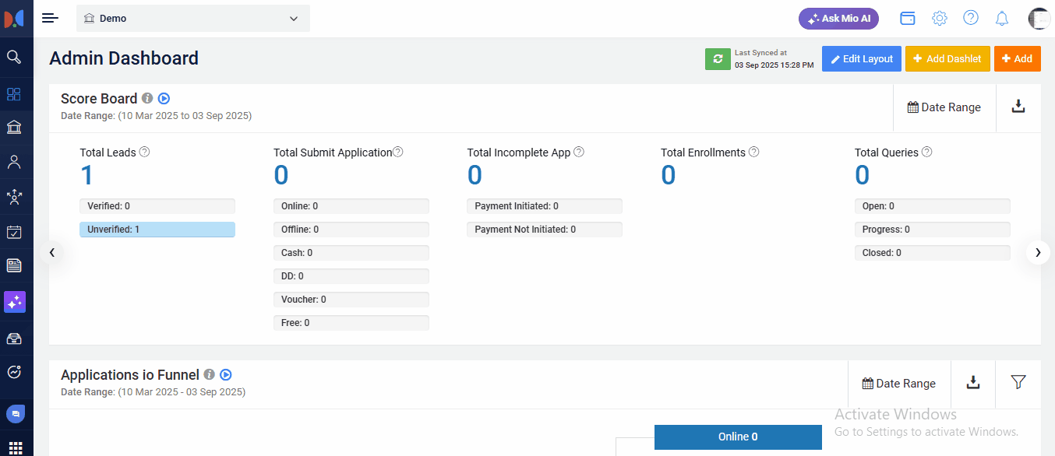
Task: Slide Score Board to next panel
Action: (x=1037, y=252)
